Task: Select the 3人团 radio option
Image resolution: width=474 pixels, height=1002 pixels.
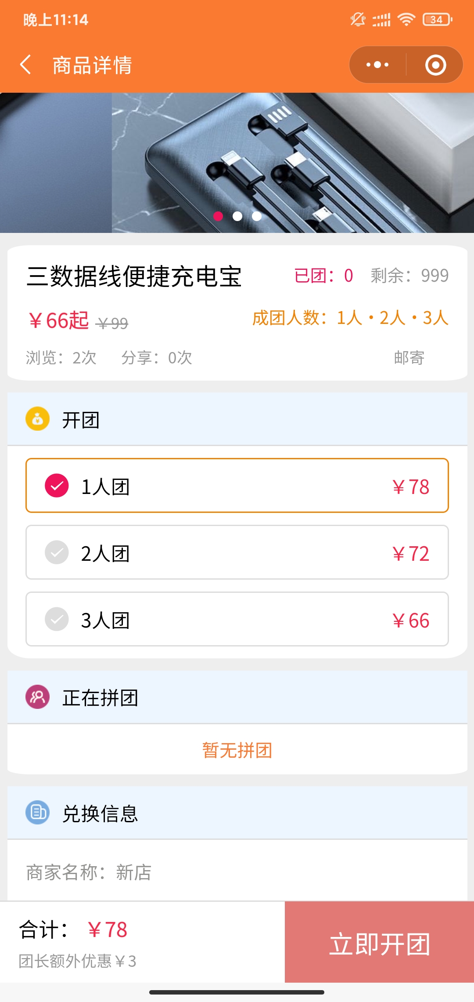Action: [x=57, y=619]
